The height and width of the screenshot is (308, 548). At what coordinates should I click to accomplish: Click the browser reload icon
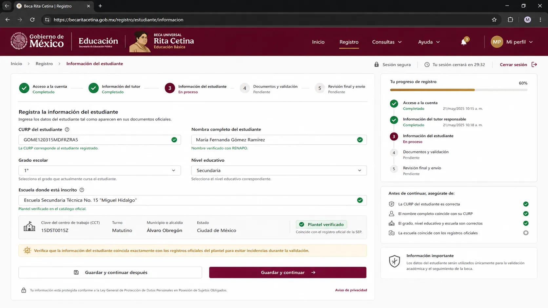pos(32,20)
